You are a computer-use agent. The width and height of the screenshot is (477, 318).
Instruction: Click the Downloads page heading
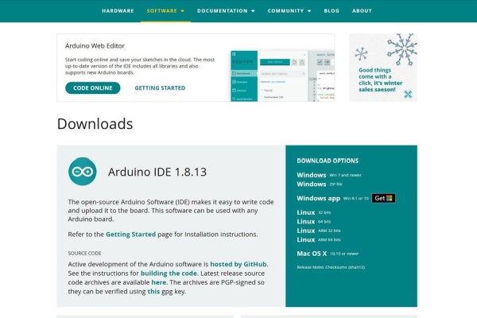tap(95, 124)
